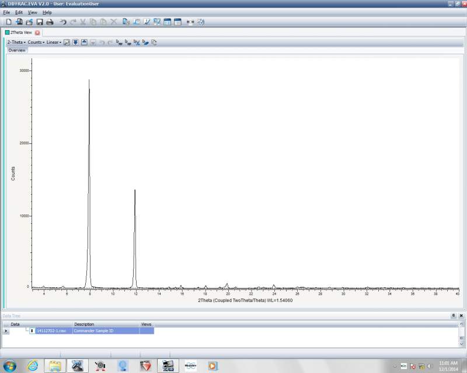Screen dimensions: 467x373
Task: Click the Data Tree scrollbar up arrow
Action: click(x=461, y=324)
